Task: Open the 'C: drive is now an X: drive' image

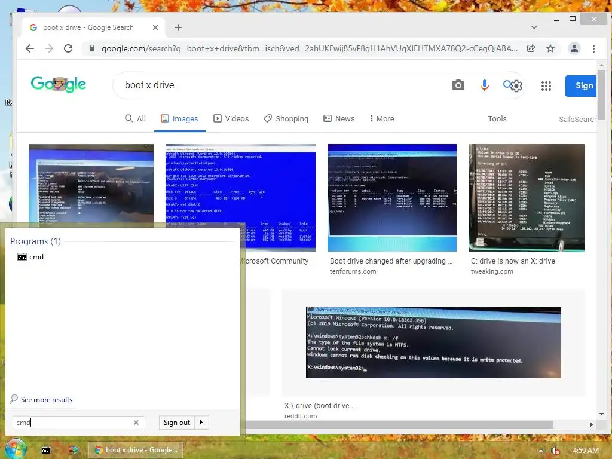Action: point(527,197)
